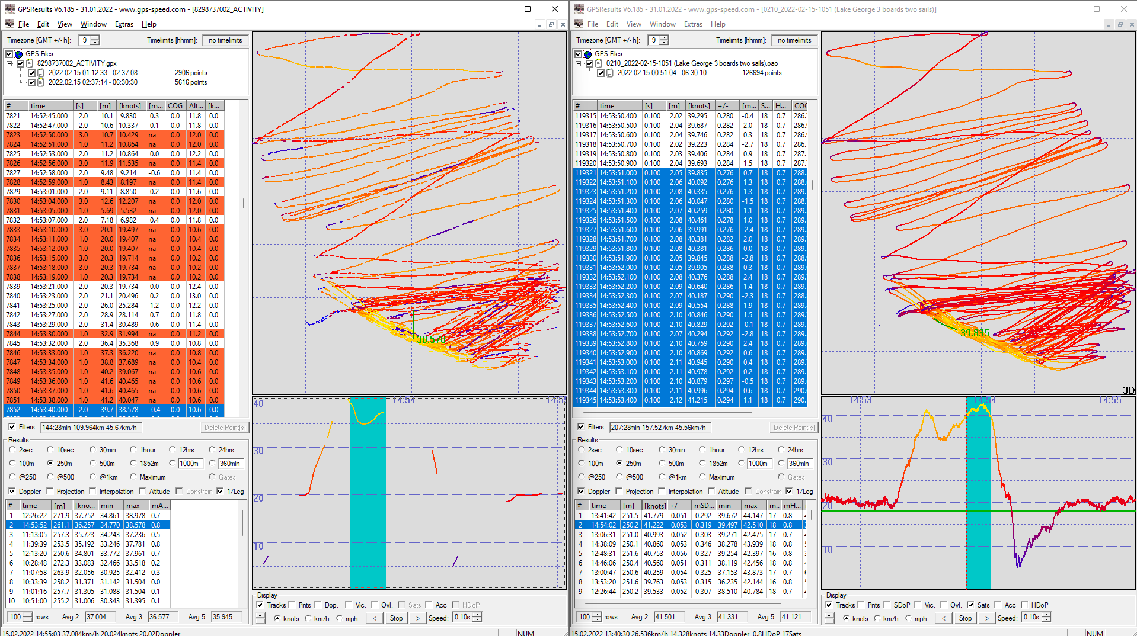Image resolution: width=1137 pixels, height=636 pixels.
Task: Select the @1km radio in right window
Action: pos(662,477)
